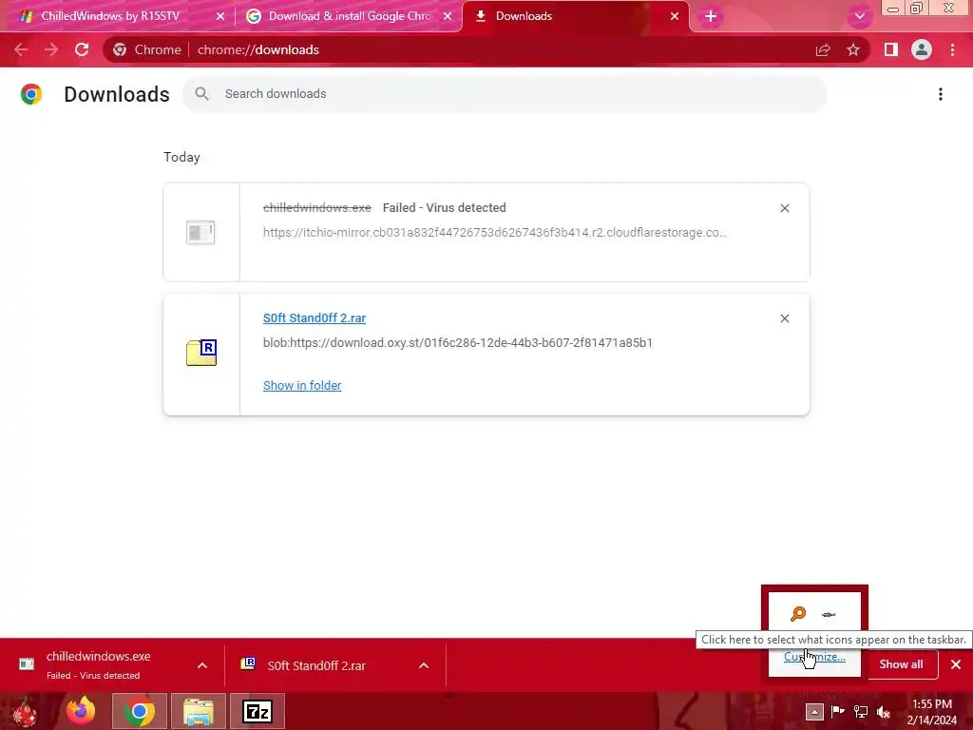Open the side panel icon
The height and width of the screenshot is (730, 973).
(891, 49)
